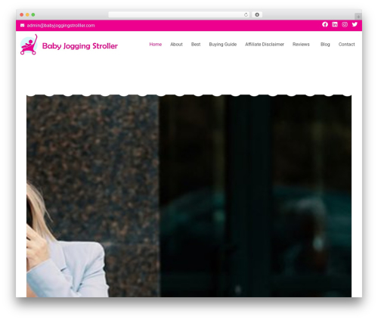Click the admin@babyjoggingstroller.com email link
This screenshot has height=320, width=378.
pyautogui.click(x=60, y=26)
